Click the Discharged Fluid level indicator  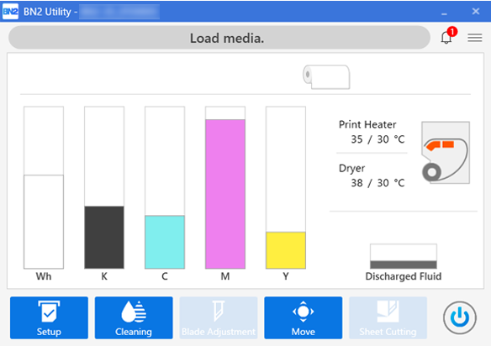404,256
